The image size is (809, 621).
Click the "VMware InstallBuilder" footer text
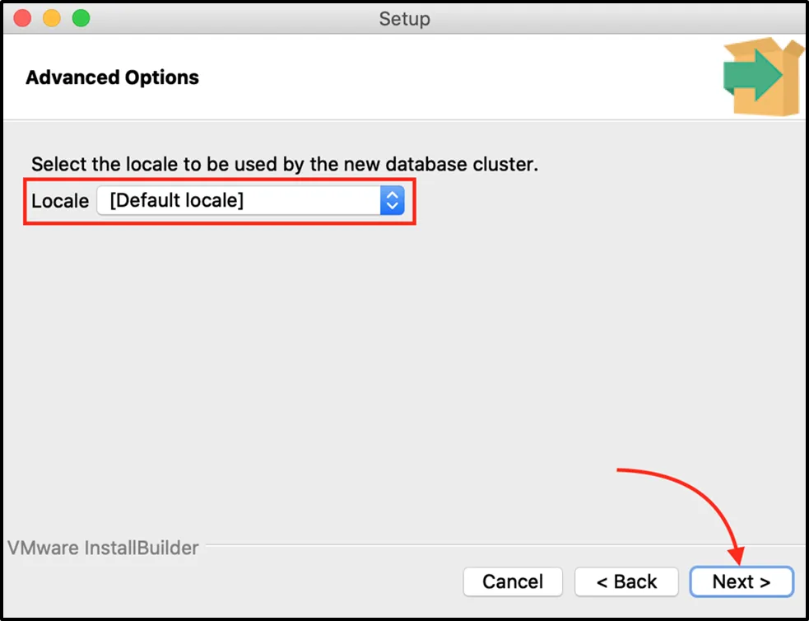[103, 548]
